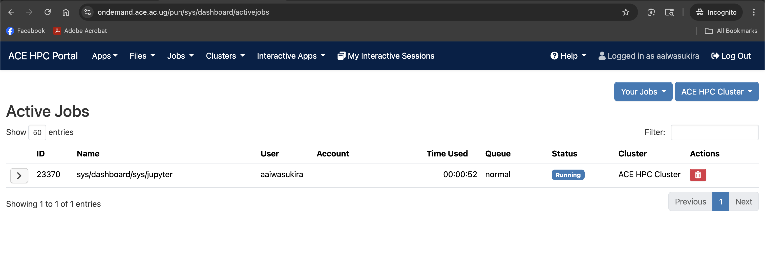This screenshot has height=277, width=765.
Task: Open Adobe Acrobat bookmark
Action: coord(80,31)
